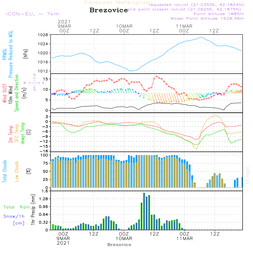Click the bottom-axis '11MAR' date label

click(185, 239)
